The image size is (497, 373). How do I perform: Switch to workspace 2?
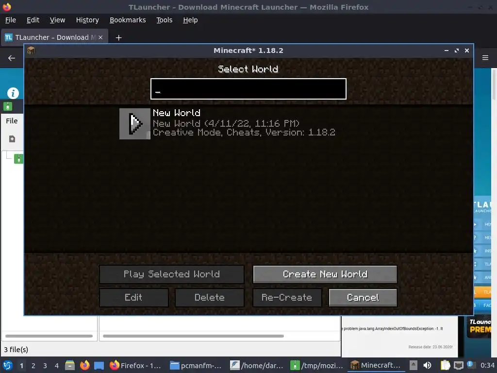point(33,366)
